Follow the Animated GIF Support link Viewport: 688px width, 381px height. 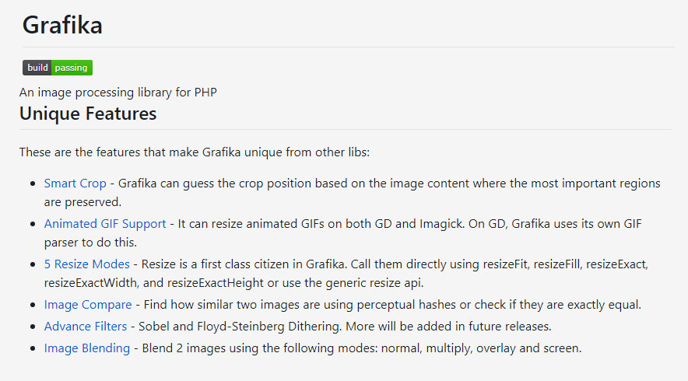pos(105,224)
